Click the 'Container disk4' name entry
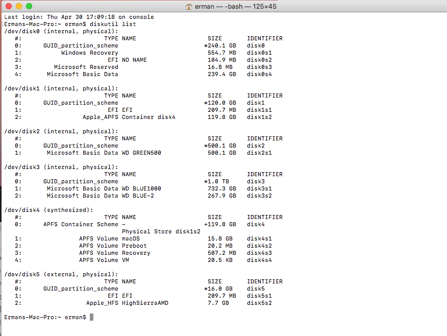Image resolution: width=447 pixels, height=336 pixels. tap(148, 117)
